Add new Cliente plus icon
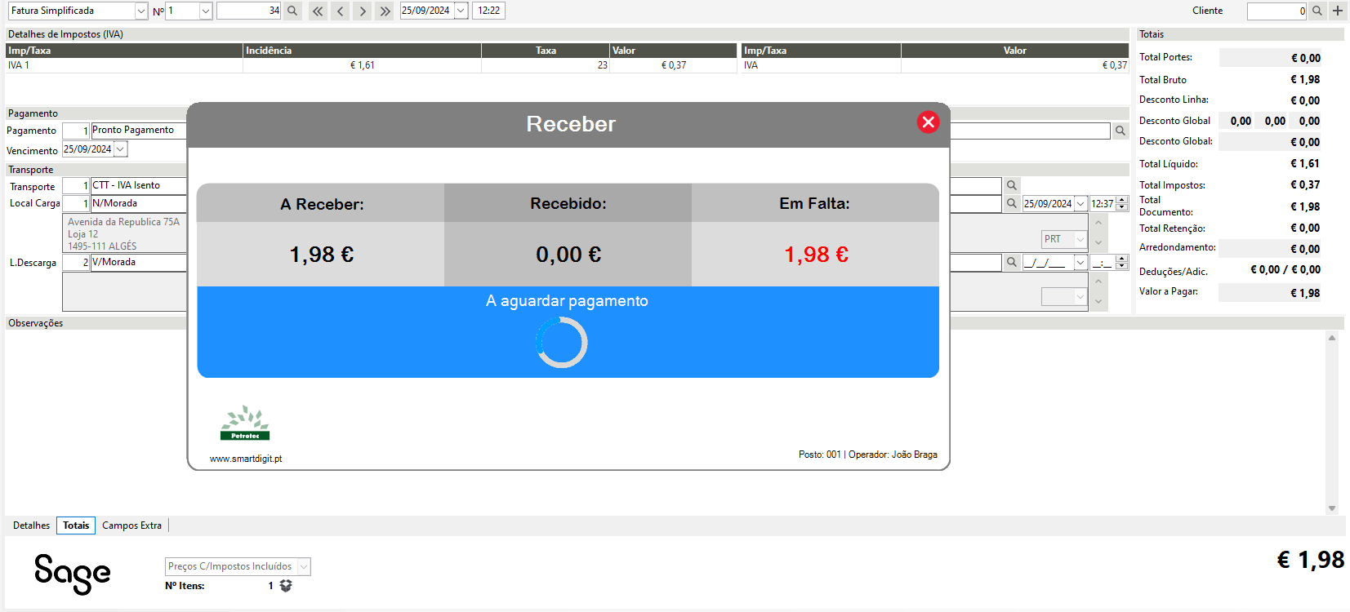 (1337, 11)
